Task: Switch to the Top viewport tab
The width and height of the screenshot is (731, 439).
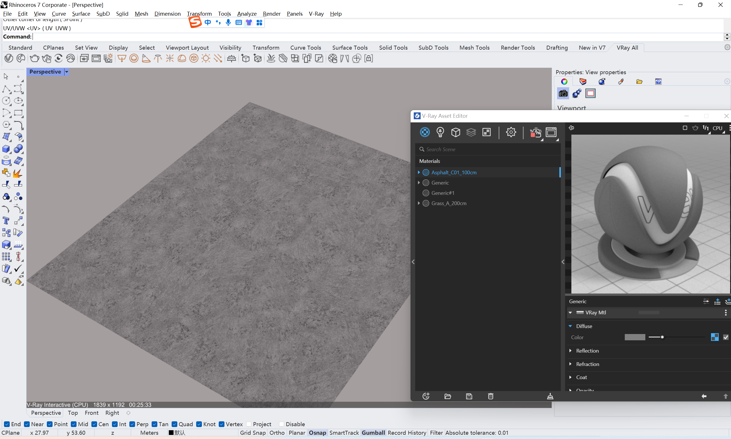Action: (x=73, y=413)
